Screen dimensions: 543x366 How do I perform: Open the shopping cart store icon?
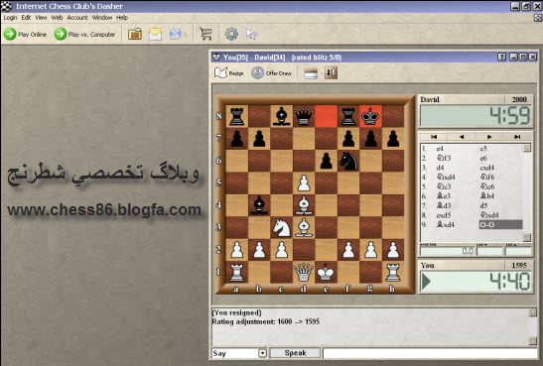[205, 34]
